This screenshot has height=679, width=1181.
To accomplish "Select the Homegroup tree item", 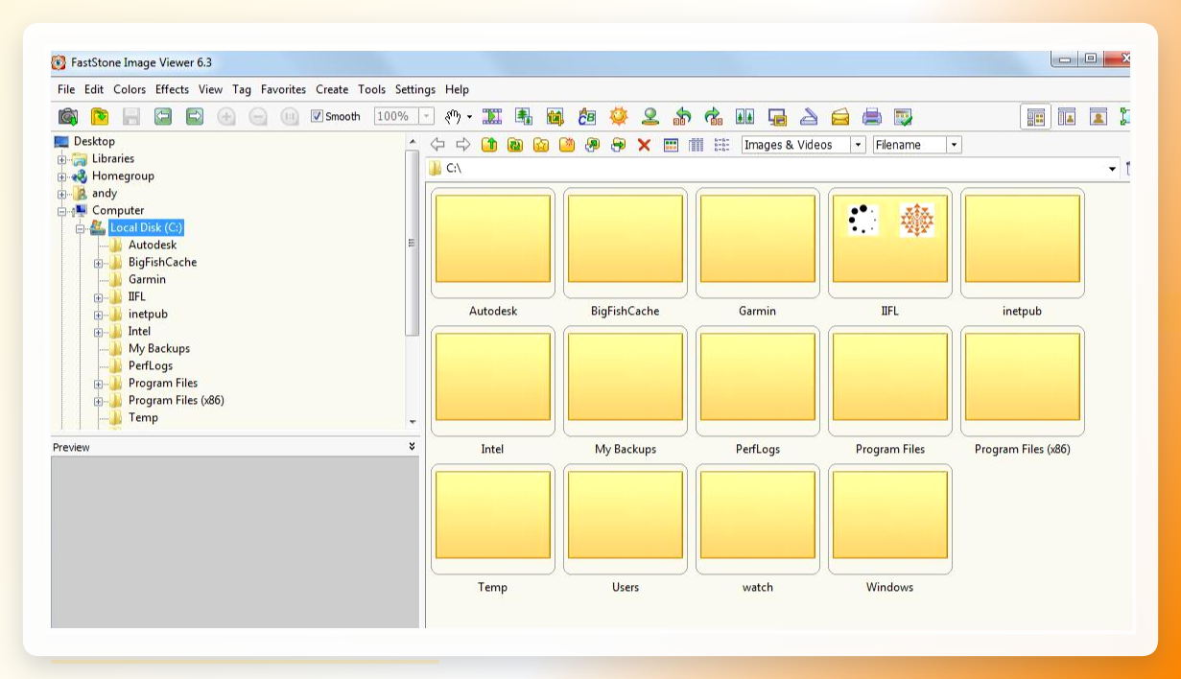I will click(x=123, y=176).
